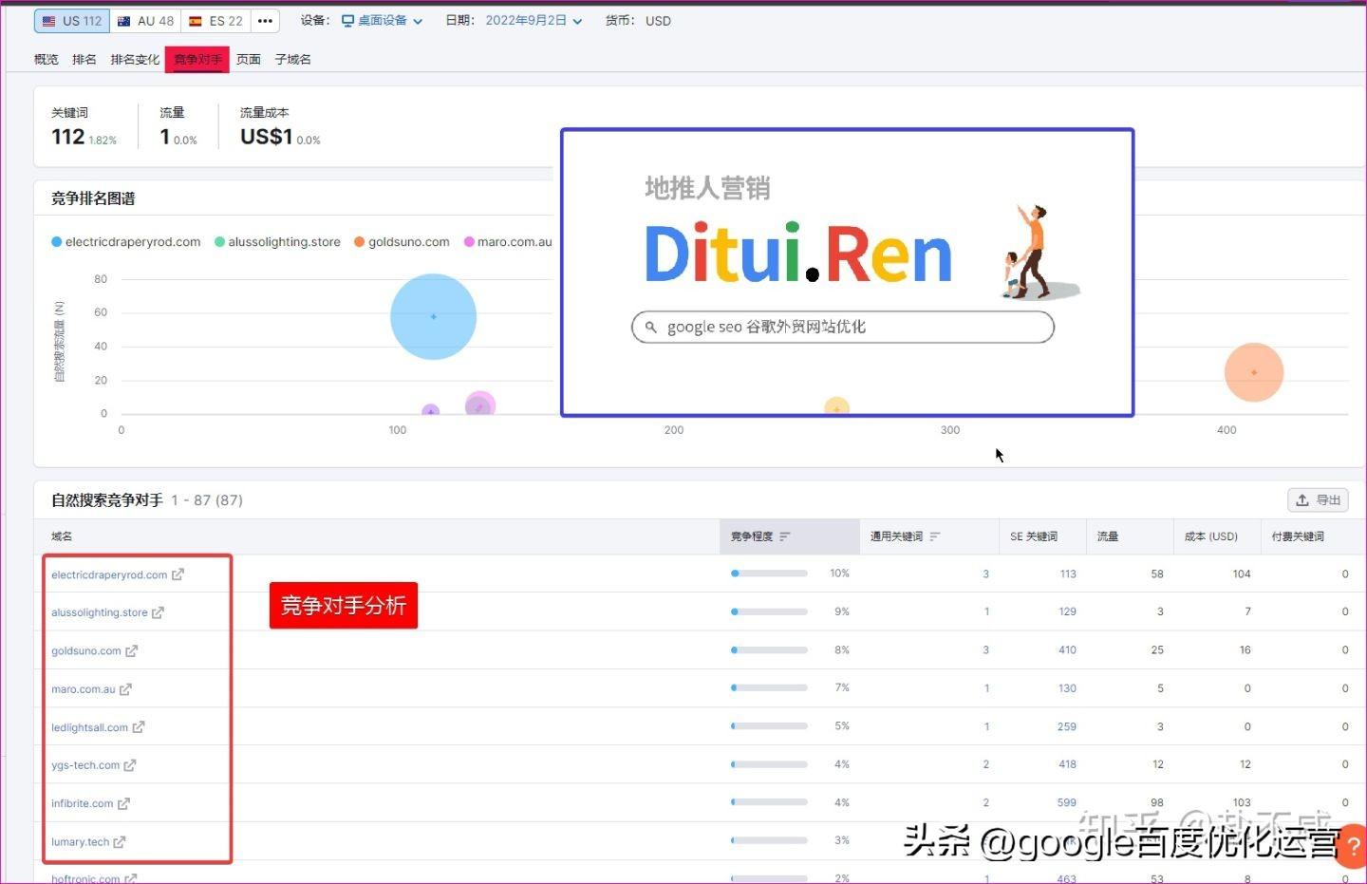
Task: Open external link icon for ygs-tech.com
Action: pos(130,765)
